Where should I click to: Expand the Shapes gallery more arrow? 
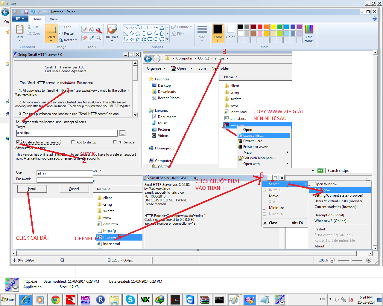(x=167, y=39)
